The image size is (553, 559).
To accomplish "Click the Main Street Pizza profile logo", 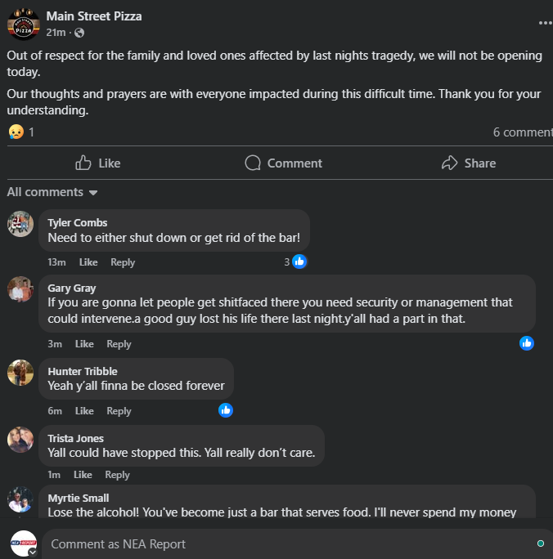I will [24, 24].
